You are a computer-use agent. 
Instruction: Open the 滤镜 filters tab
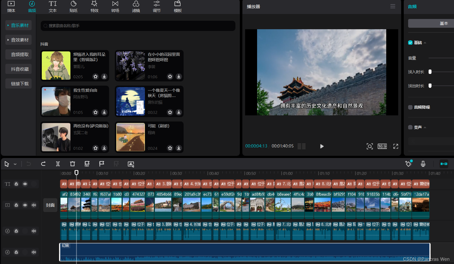(136, 7)
